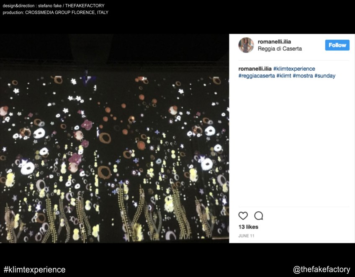
Task: Open the #klimtexperience hashtag in the caption
Action: click(294, 69)
